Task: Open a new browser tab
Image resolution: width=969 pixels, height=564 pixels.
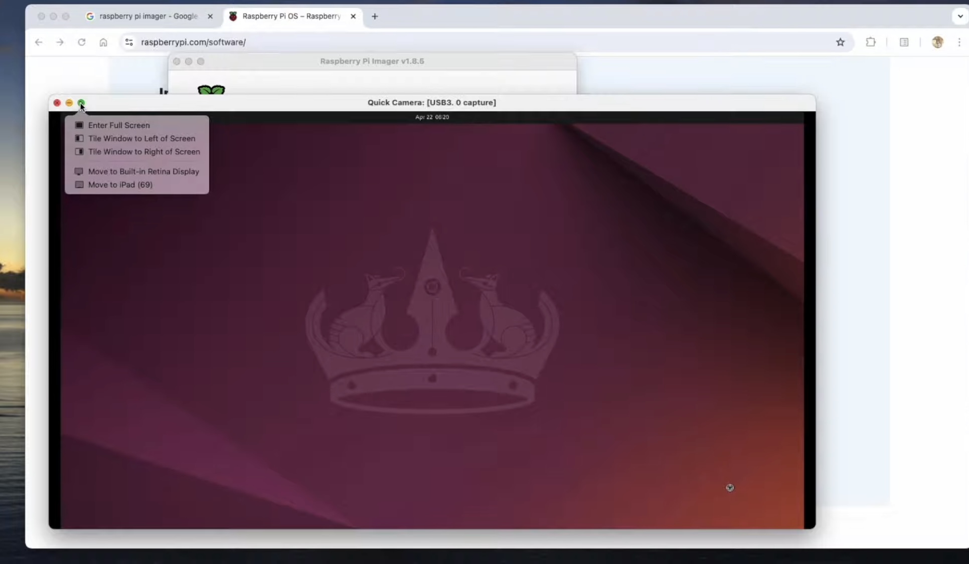Action: pos(375,16)
